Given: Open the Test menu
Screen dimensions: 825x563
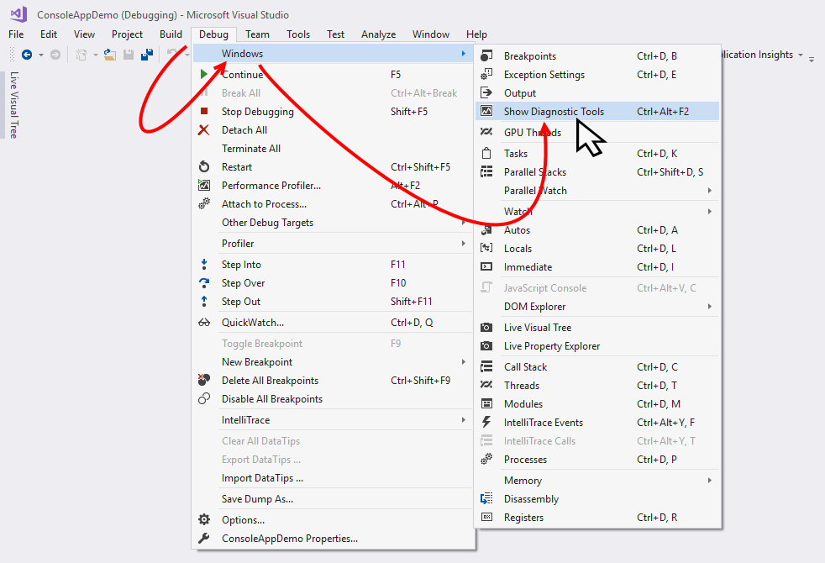Looking at the screenshot, I should pyautogui.click(x=335, y=34).
